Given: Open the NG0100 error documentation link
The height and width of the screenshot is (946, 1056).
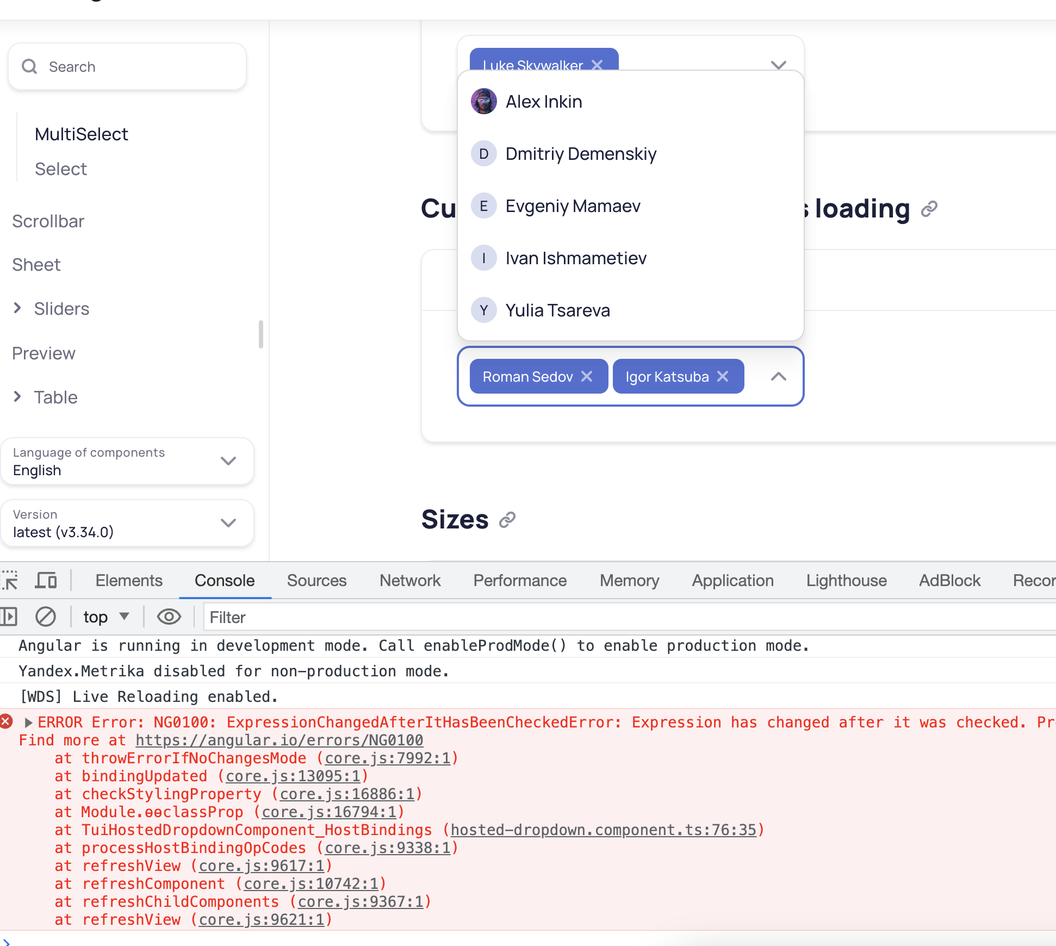Looking at the screenshot, I should (279, 740).
